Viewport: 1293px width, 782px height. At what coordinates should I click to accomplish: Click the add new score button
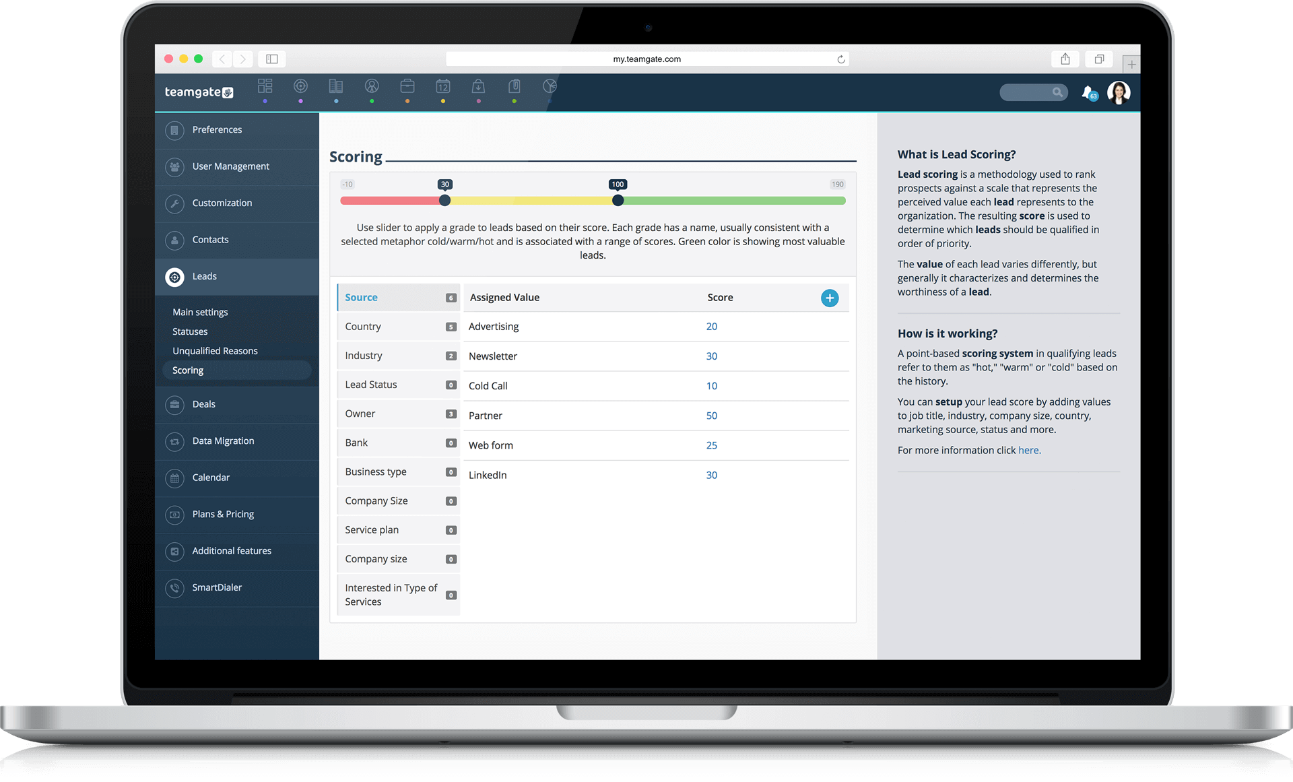830,298
